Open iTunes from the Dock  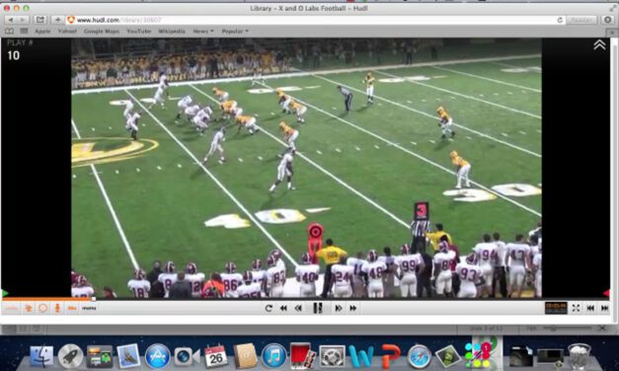click(x=273, y=355)
